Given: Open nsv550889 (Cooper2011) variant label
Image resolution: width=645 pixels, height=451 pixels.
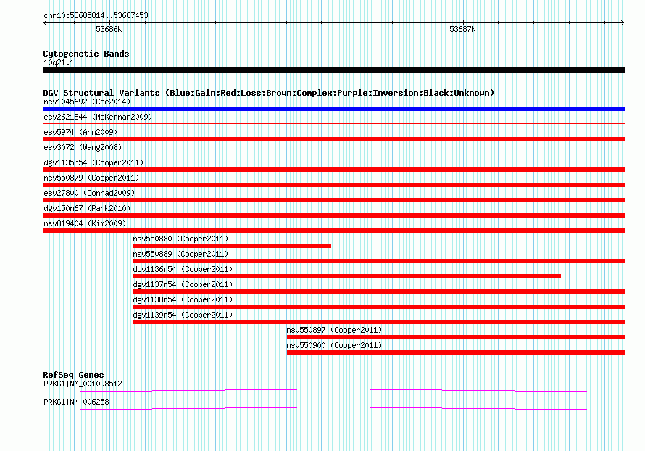Looking at the screenshot, I should pyautogui.click(x=180, y=254).
